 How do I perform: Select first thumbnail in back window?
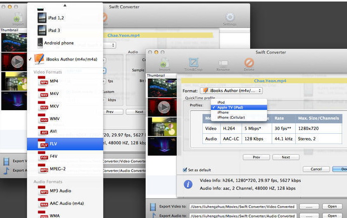coord(14,43)
